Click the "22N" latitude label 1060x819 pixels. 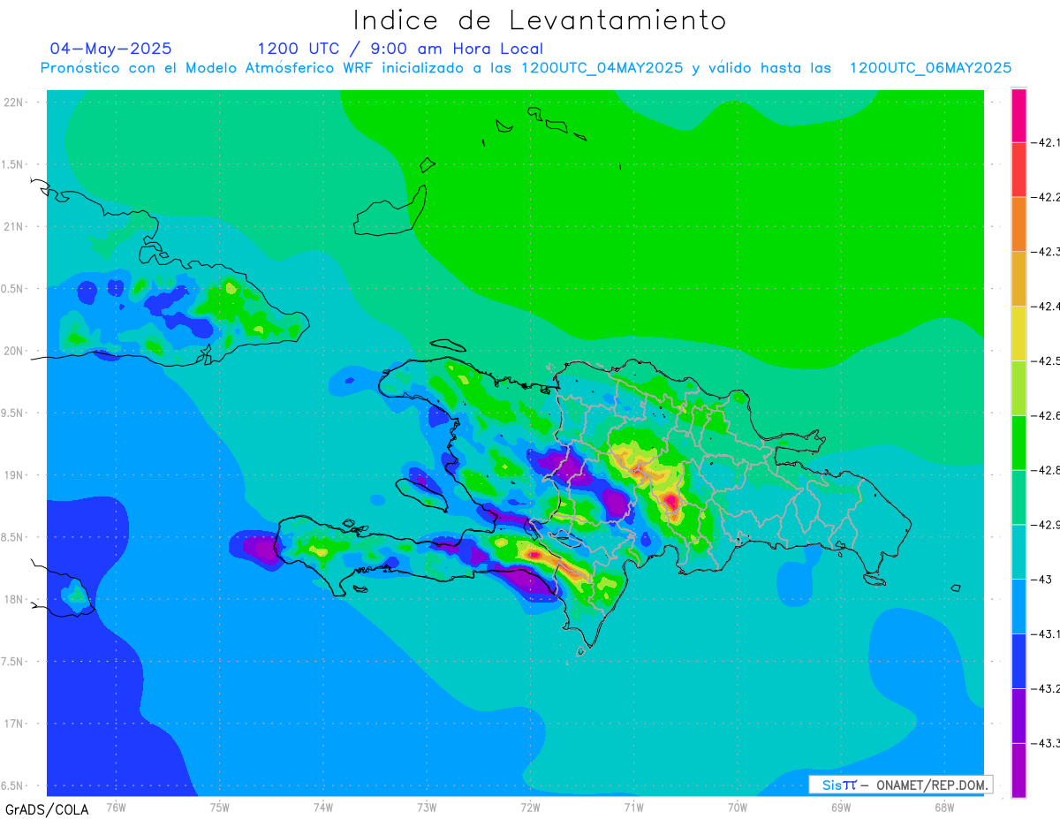[13, 102]
